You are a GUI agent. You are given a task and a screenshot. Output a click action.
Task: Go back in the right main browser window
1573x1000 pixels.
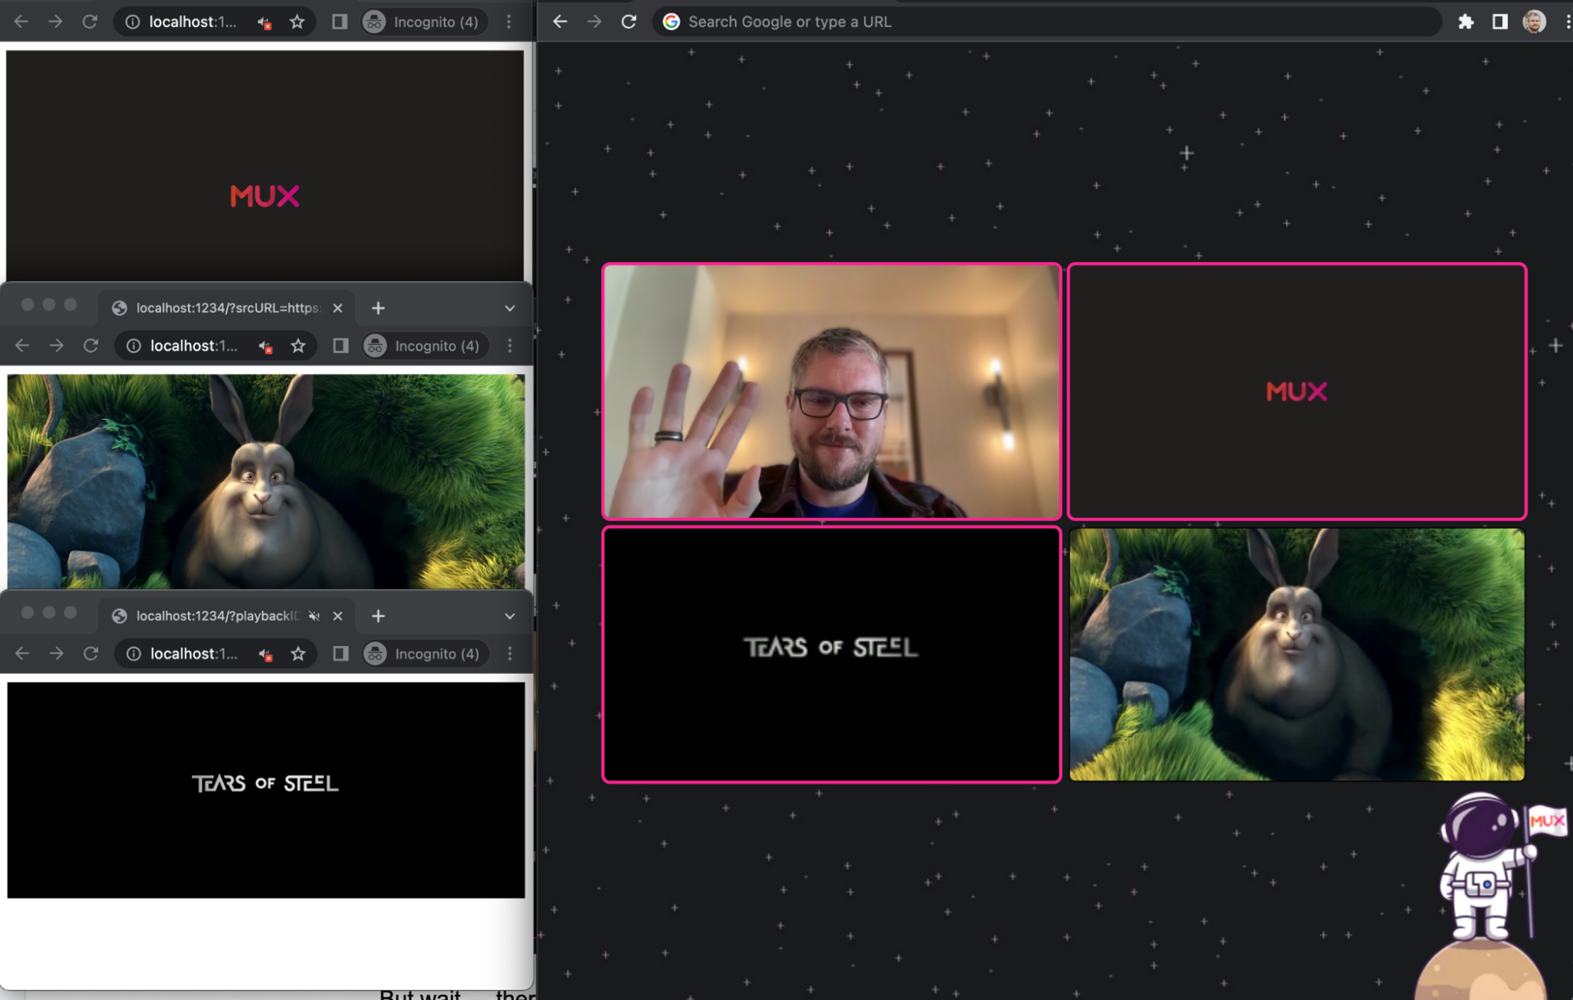point(560,22)
